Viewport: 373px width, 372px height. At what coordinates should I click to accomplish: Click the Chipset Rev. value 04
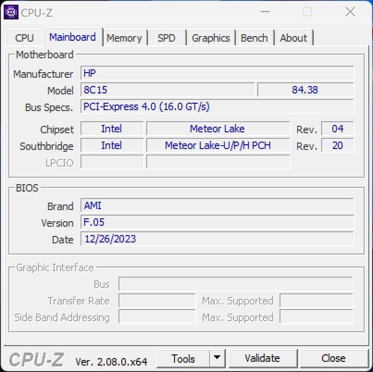(x=337, y=129)
